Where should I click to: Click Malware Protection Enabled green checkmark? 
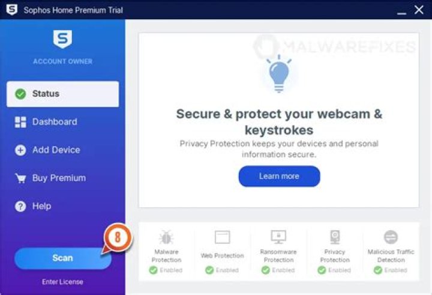click(153, 270)
